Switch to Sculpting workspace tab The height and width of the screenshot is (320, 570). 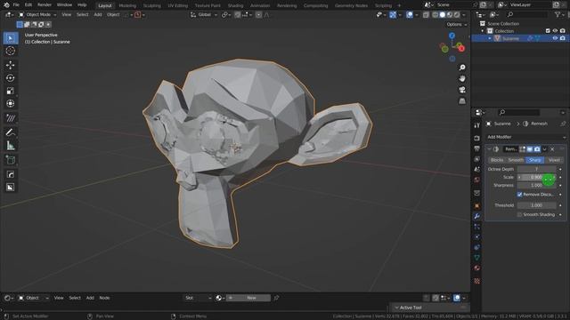coord(152,5)
